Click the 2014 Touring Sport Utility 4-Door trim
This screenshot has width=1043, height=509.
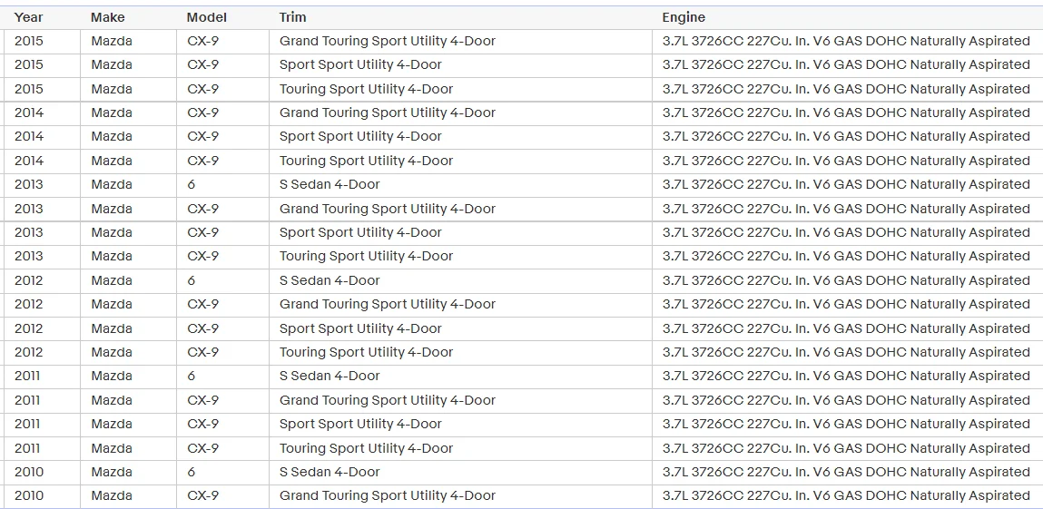[366, 161]
